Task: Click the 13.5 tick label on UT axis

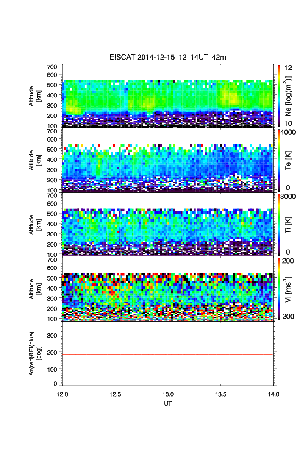Action: [x=220, y=394]
